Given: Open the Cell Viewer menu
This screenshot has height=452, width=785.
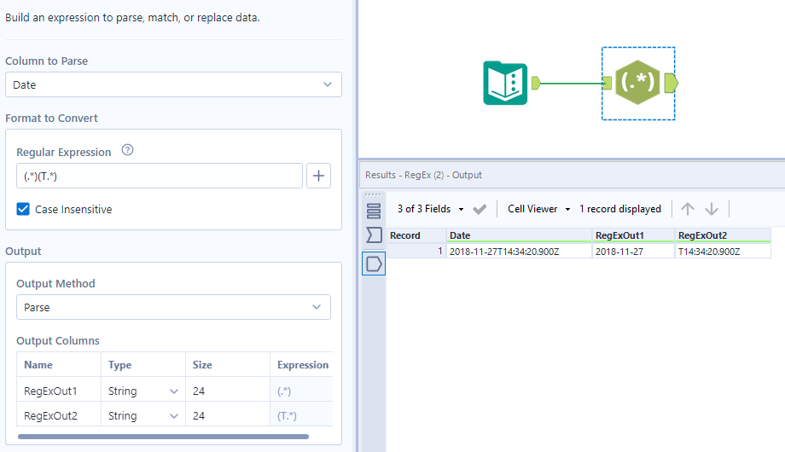Looking at the screenshot, I should click(x=538, y=209).
